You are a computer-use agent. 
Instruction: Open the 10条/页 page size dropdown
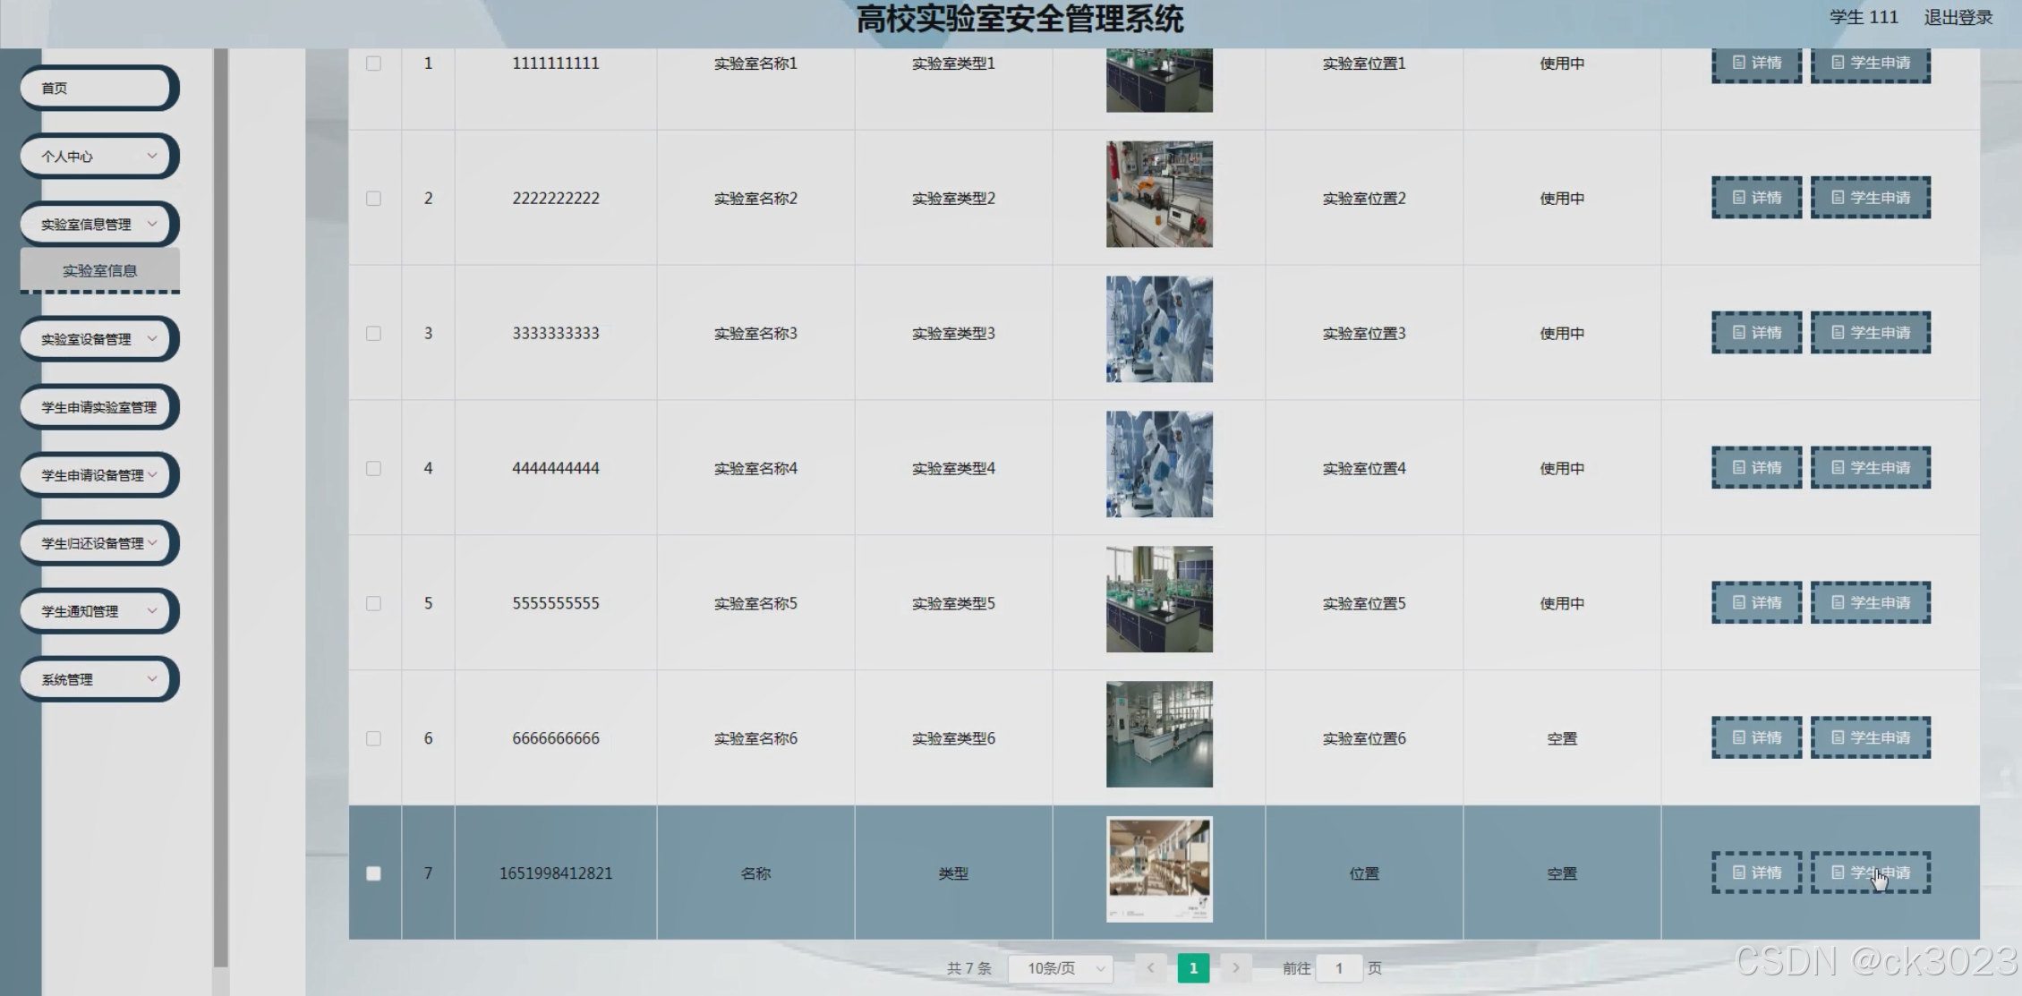(1061, 968)
